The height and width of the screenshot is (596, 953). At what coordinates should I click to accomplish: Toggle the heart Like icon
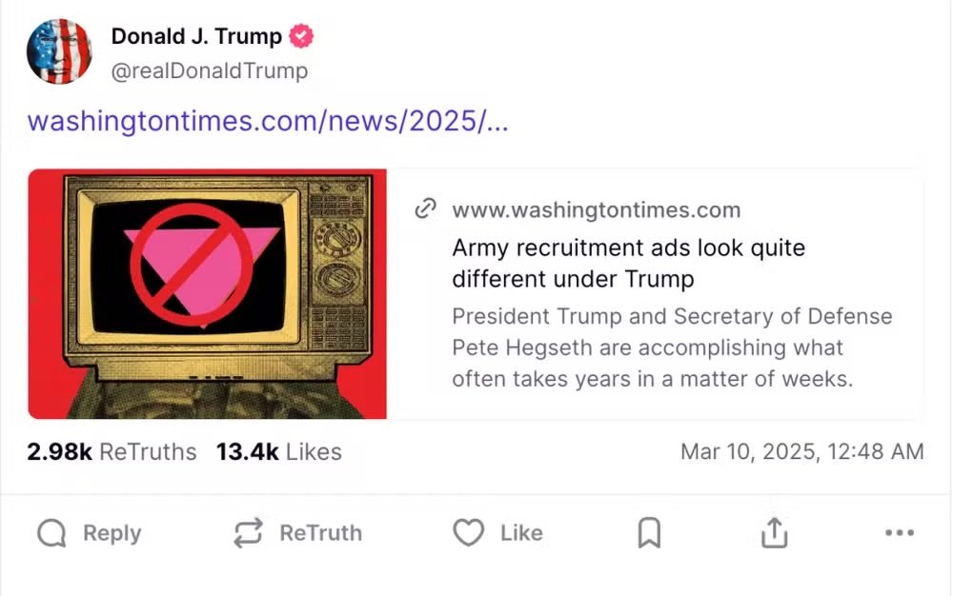pos(468,534)
